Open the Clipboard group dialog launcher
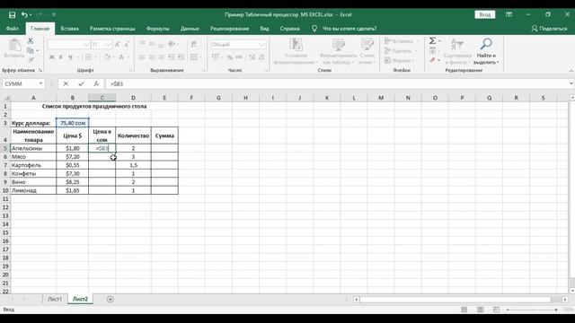575x323 pixels. point(40,70)
